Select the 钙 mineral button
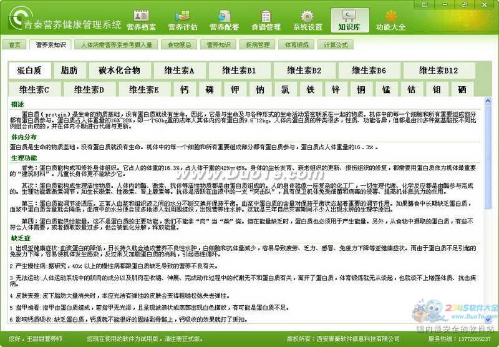 pyautogui.click(x=184, y=90)
